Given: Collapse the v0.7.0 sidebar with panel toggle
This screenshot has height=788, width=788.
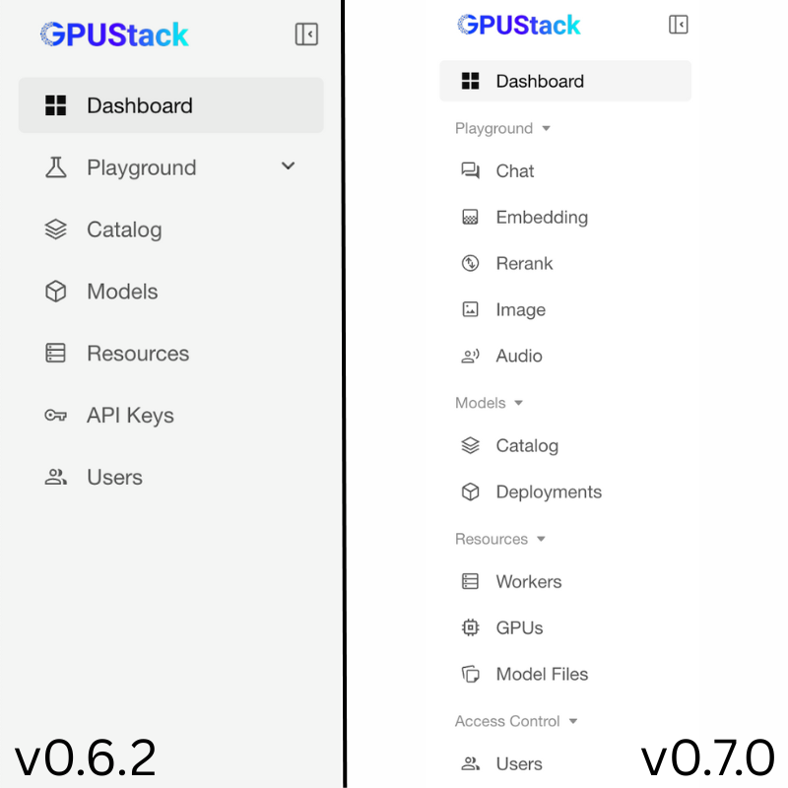Looking at the screenshot, I should [x=678, y=25].
